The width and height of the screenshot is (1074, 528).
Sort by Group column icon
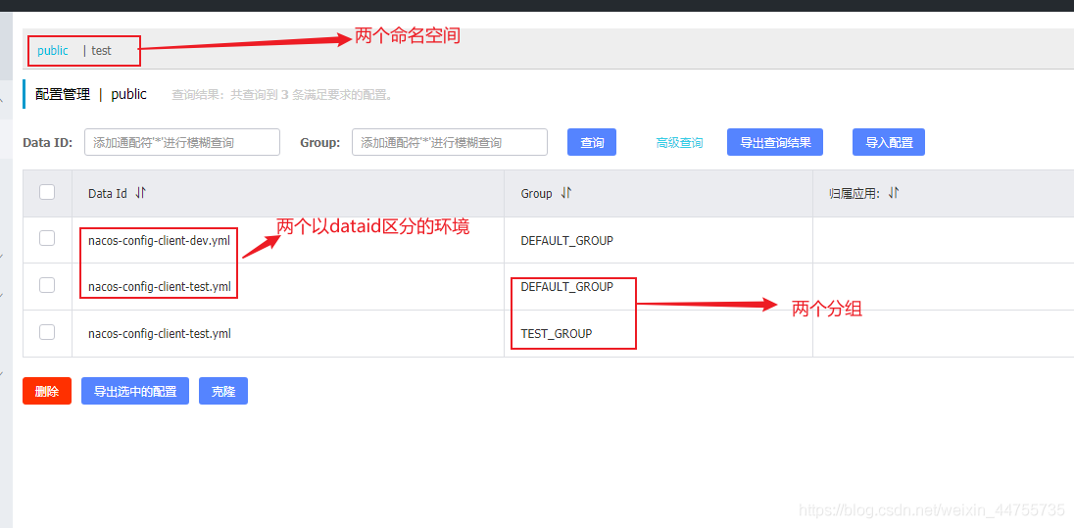pyautogui.click(x=565, y=193)
